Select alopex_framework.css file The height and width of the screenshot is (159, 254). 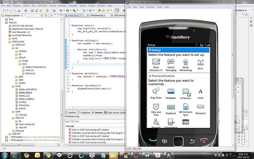point(36,67)
